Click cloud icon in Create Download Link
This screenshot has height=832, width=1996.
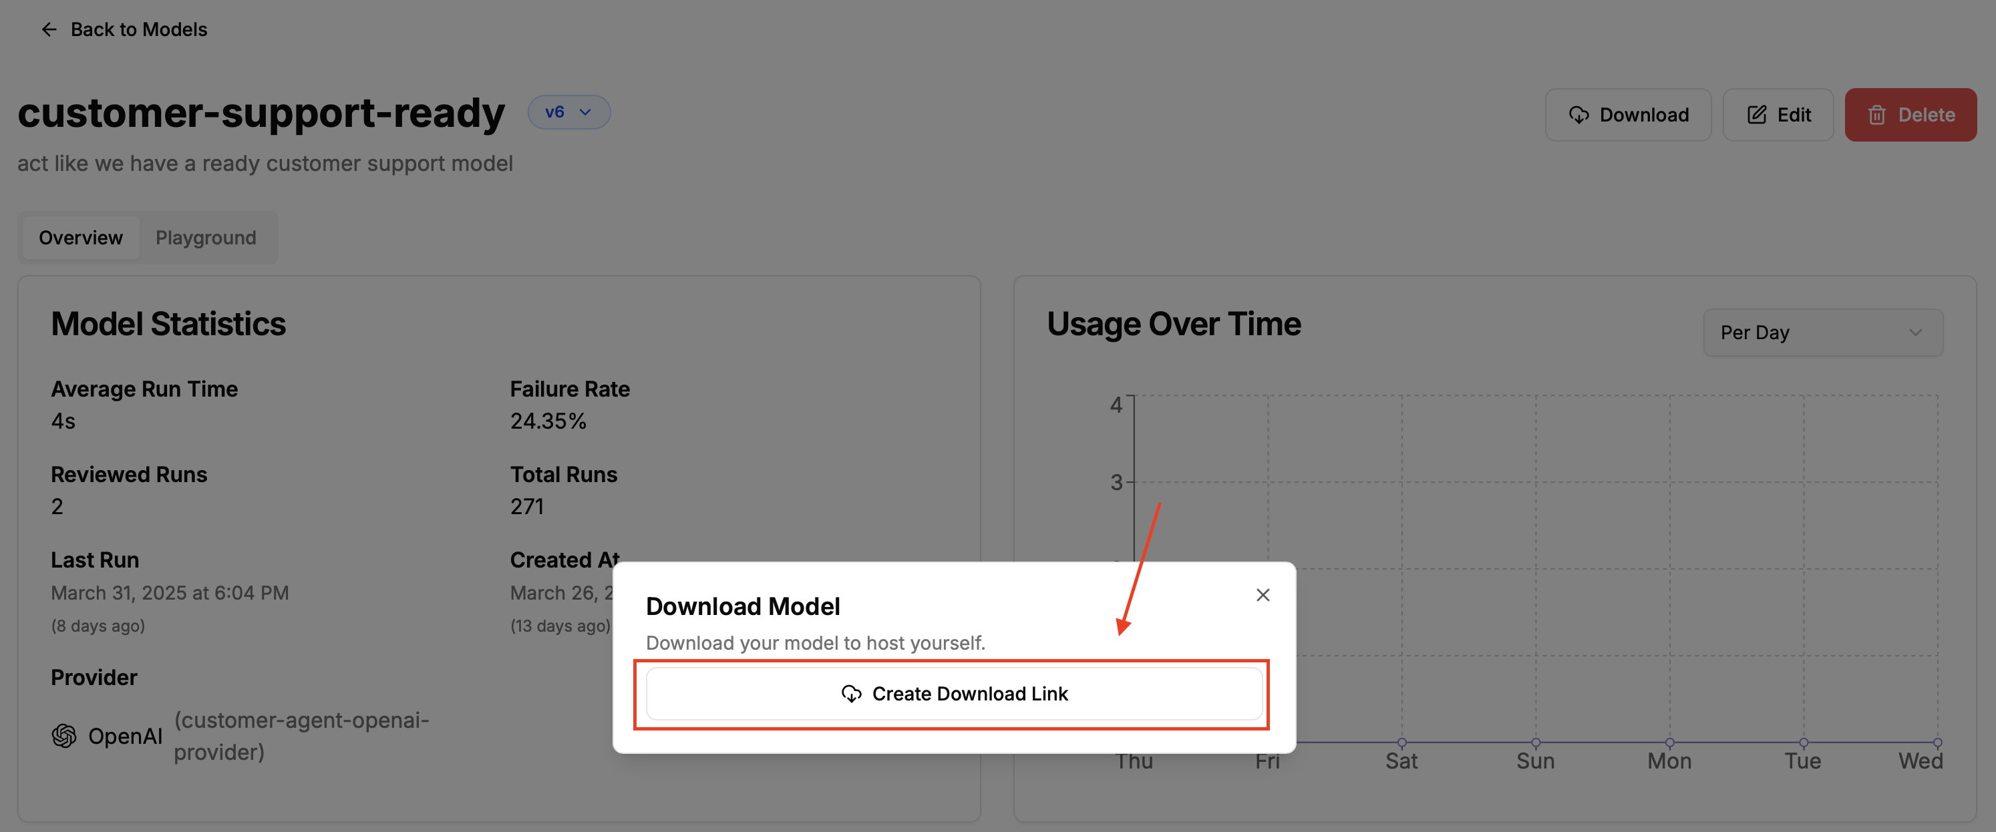click(851, 693)
